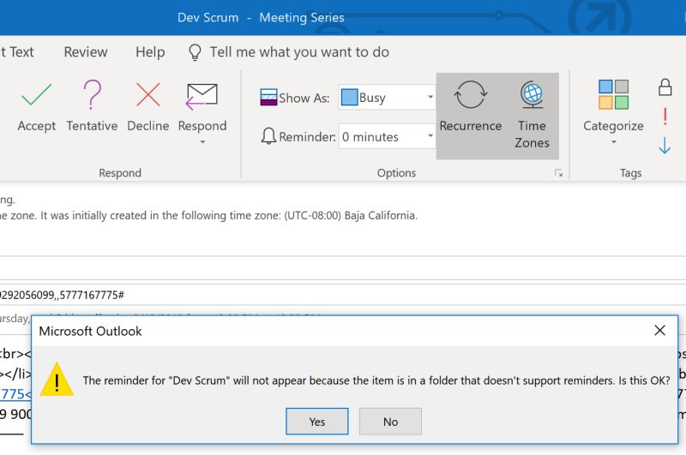Click the Show As icon
Viewport: 686px width, 455px height.
[268, 97]
